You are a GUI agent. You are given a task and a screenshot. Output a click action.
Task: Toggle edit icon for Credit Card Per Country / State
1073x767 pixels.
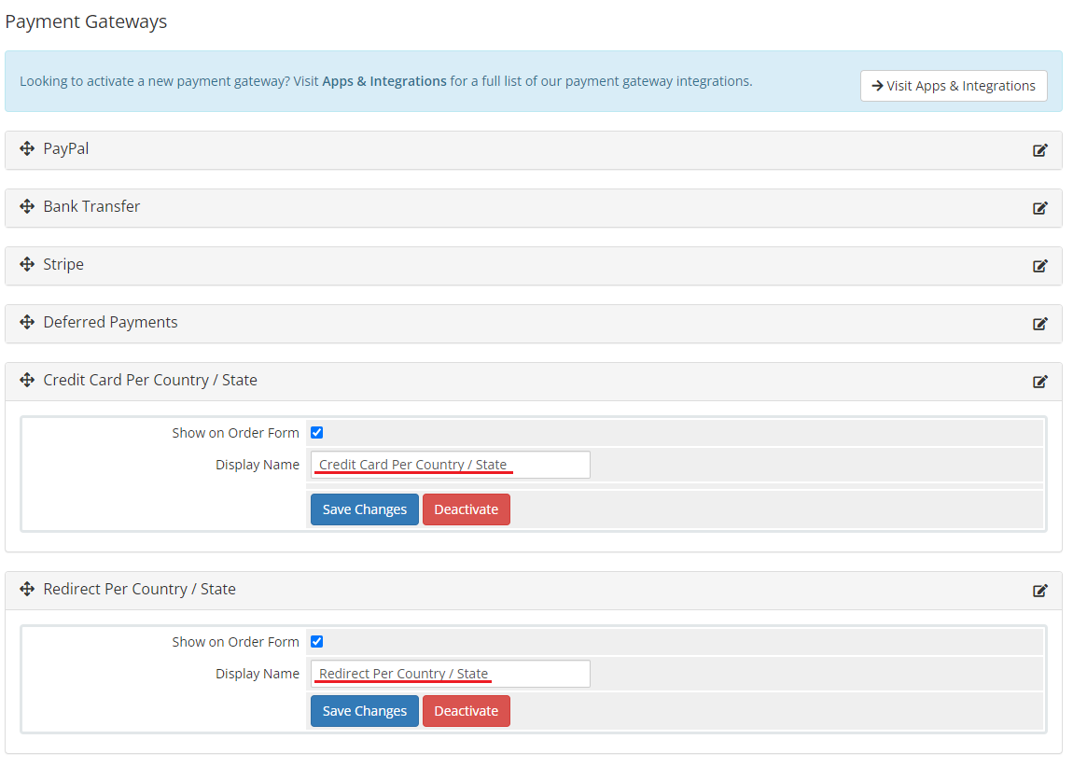pos(1039,382)
